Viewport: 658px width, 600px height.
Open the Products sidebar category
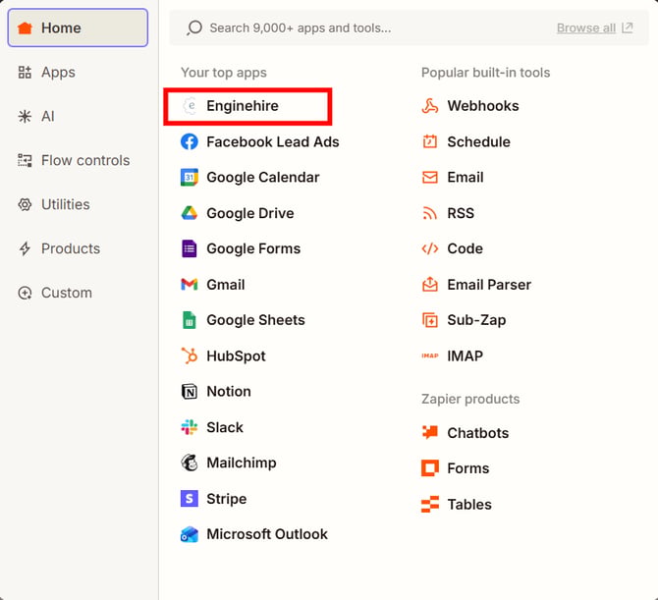coord(59,248)
